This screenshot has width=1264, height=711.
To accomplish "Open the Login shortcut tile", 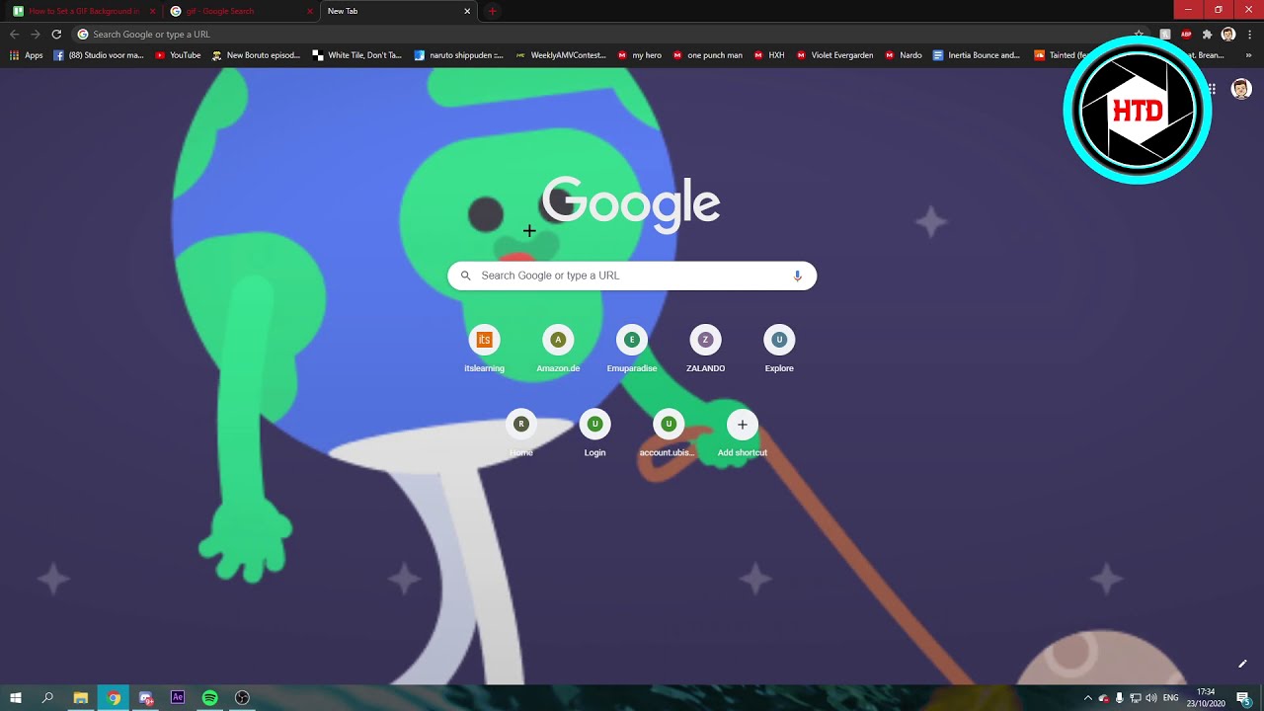I will [x=594, y=433].
